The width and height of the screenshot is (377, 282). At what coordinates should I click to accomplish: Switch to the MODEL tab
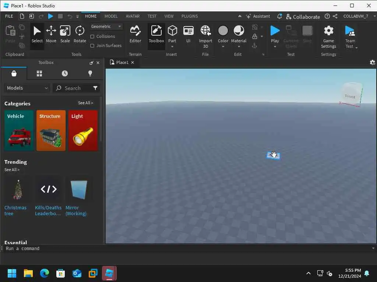point(111,16)
